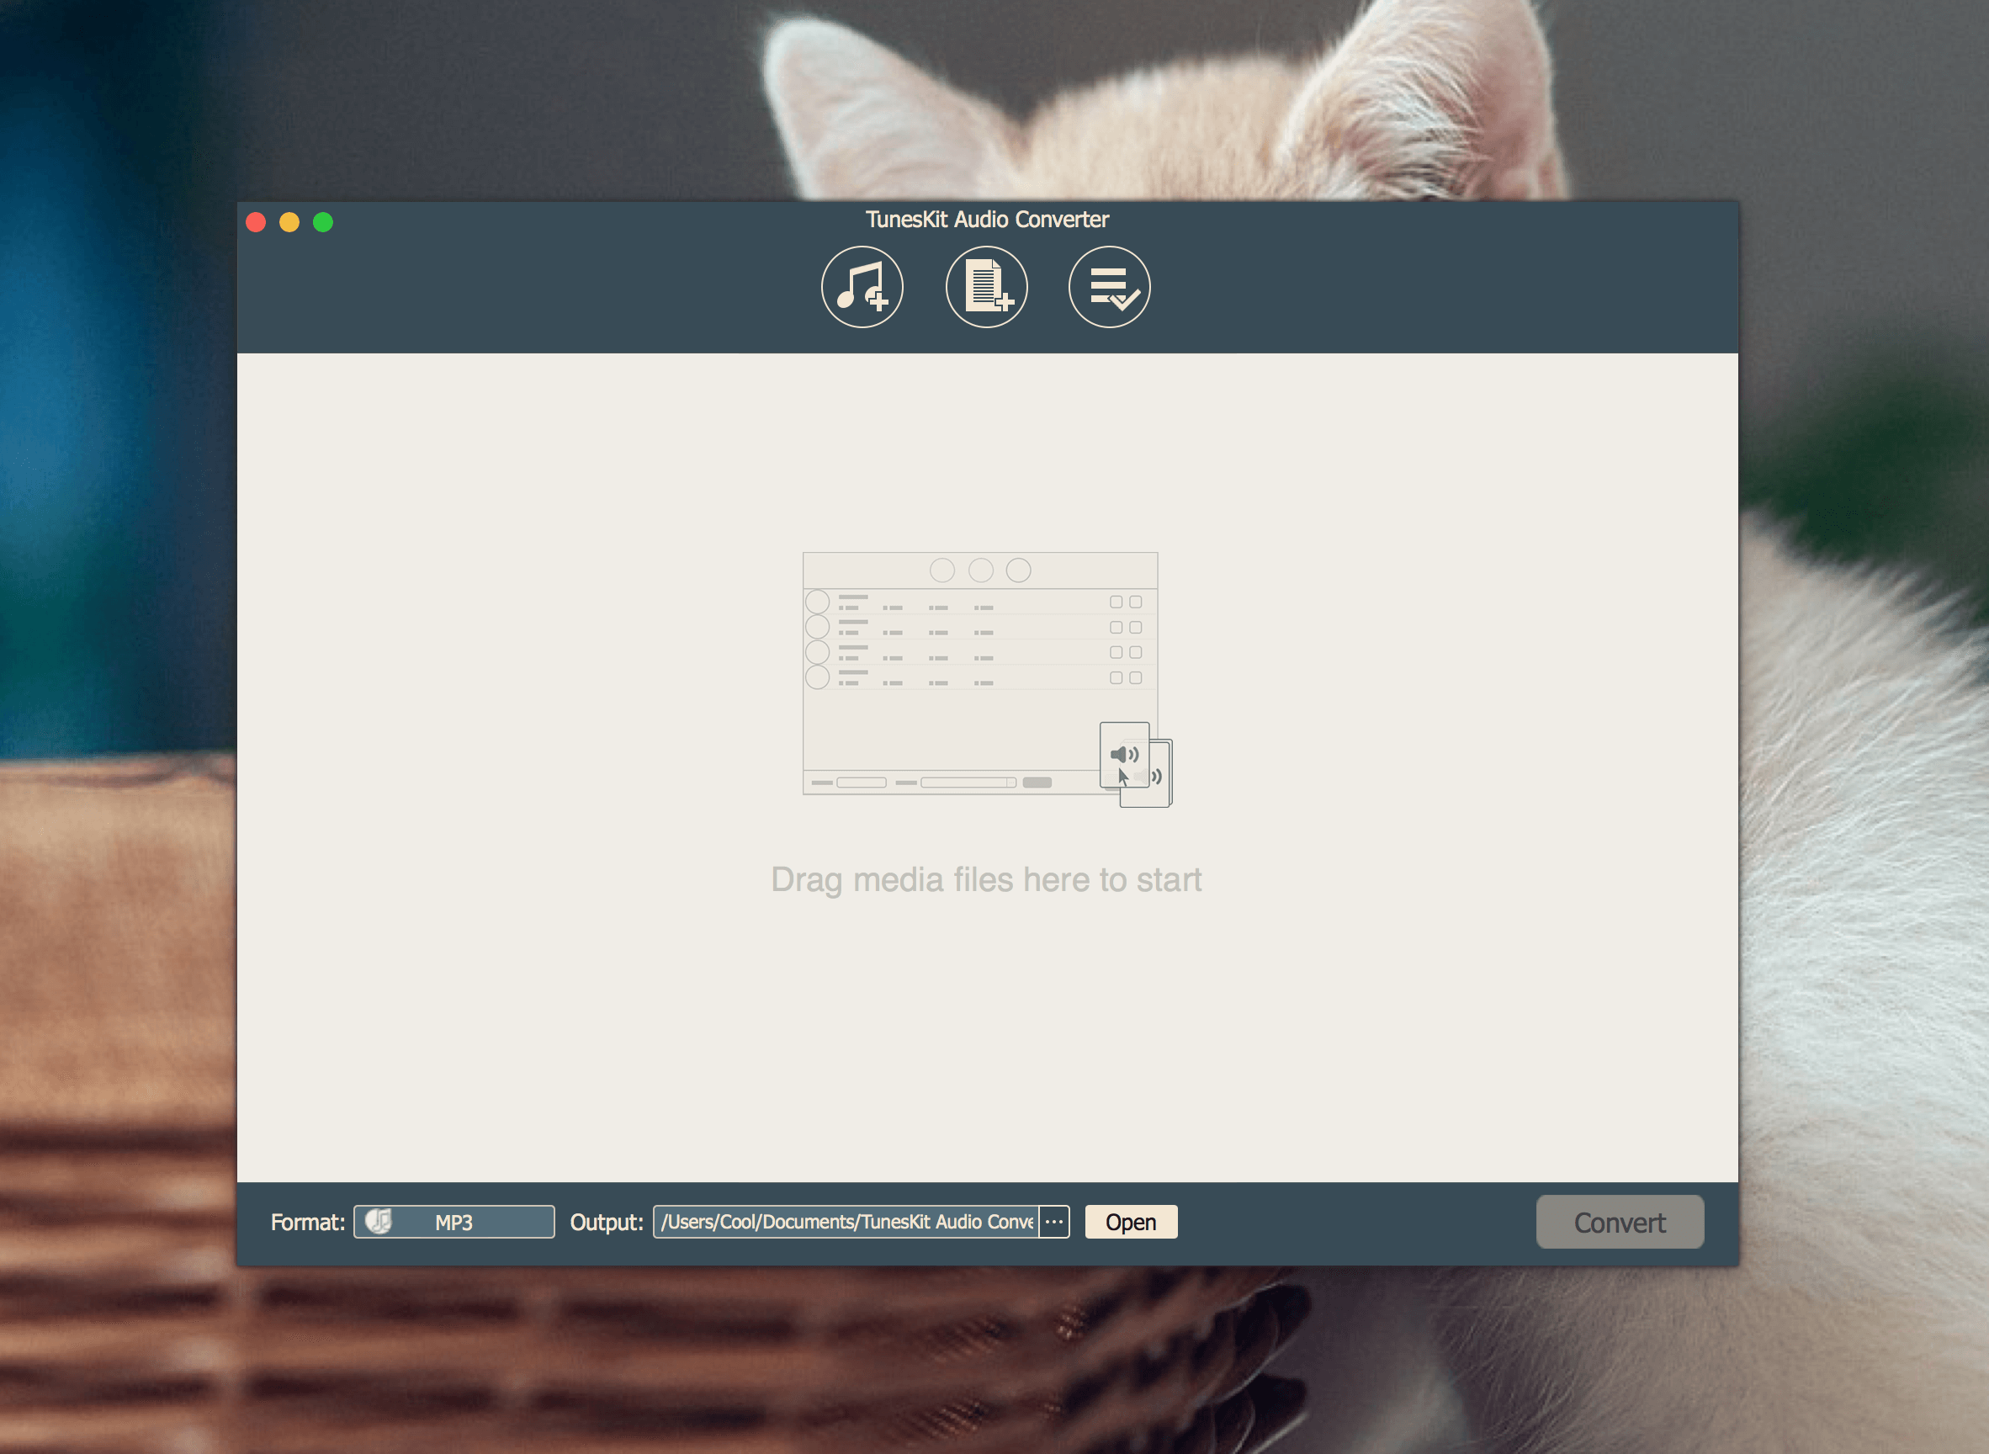Maximize window using the green button

[323, 222]
